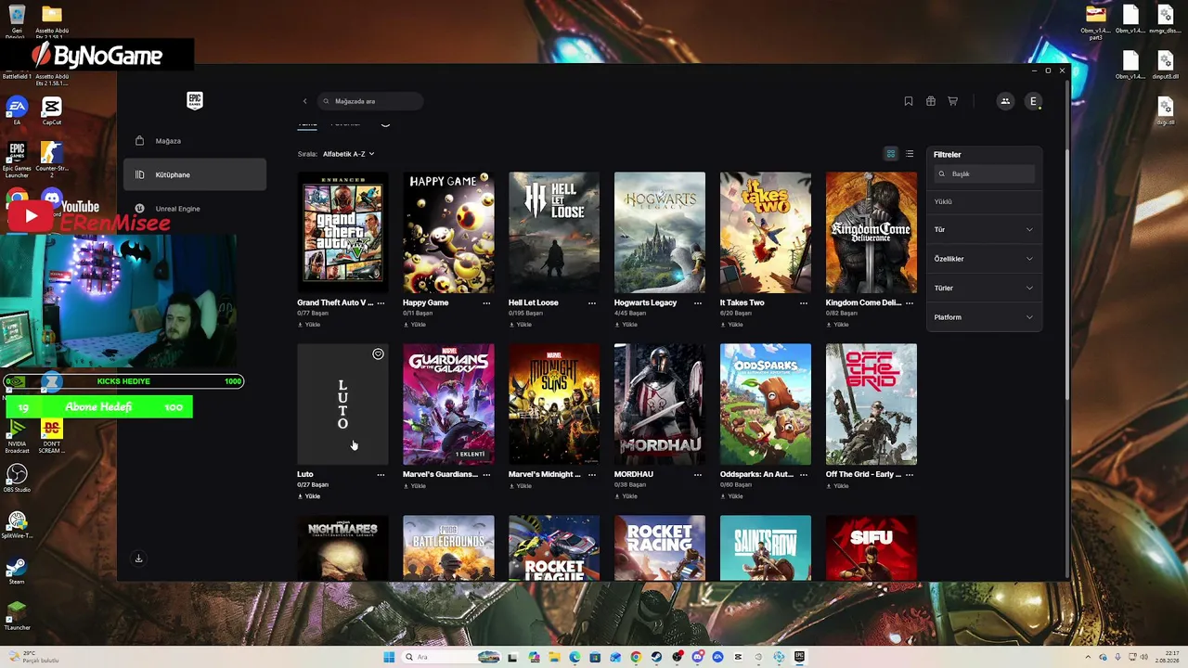
Task: Open the three-dot menu for Luto
Action: (x=381, y=474)
